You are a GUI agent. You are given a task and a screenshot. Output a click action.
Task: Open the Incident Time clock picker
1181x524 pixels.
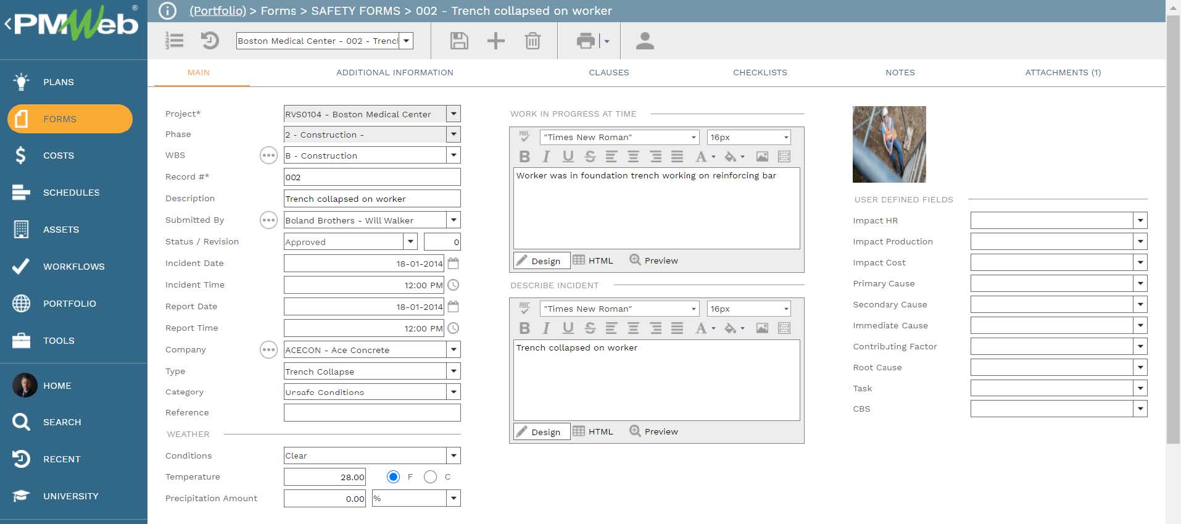pyautogui.click(x=454, y=285)
